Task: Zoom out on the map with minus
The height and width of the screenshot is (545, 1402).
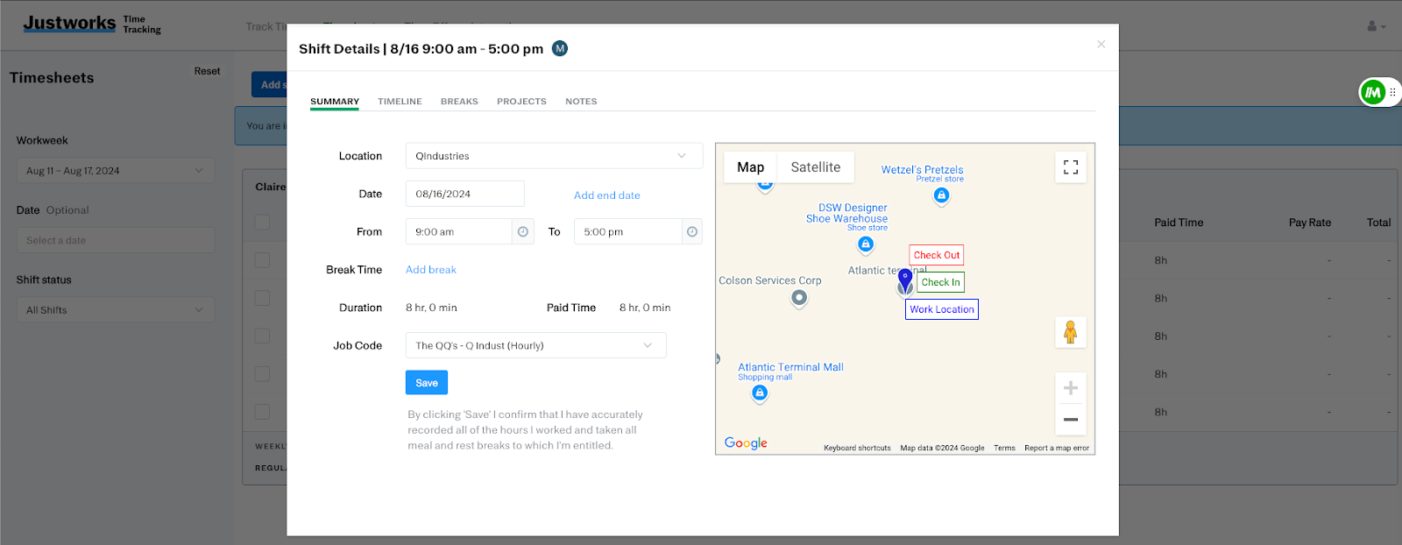Action: [x=1070, y=420]
